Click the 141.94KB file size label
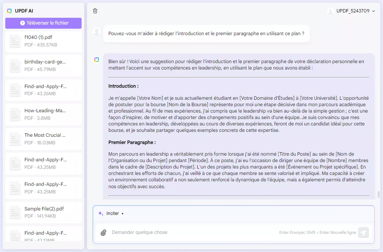The image size is (383, 252). pos(46,216)
